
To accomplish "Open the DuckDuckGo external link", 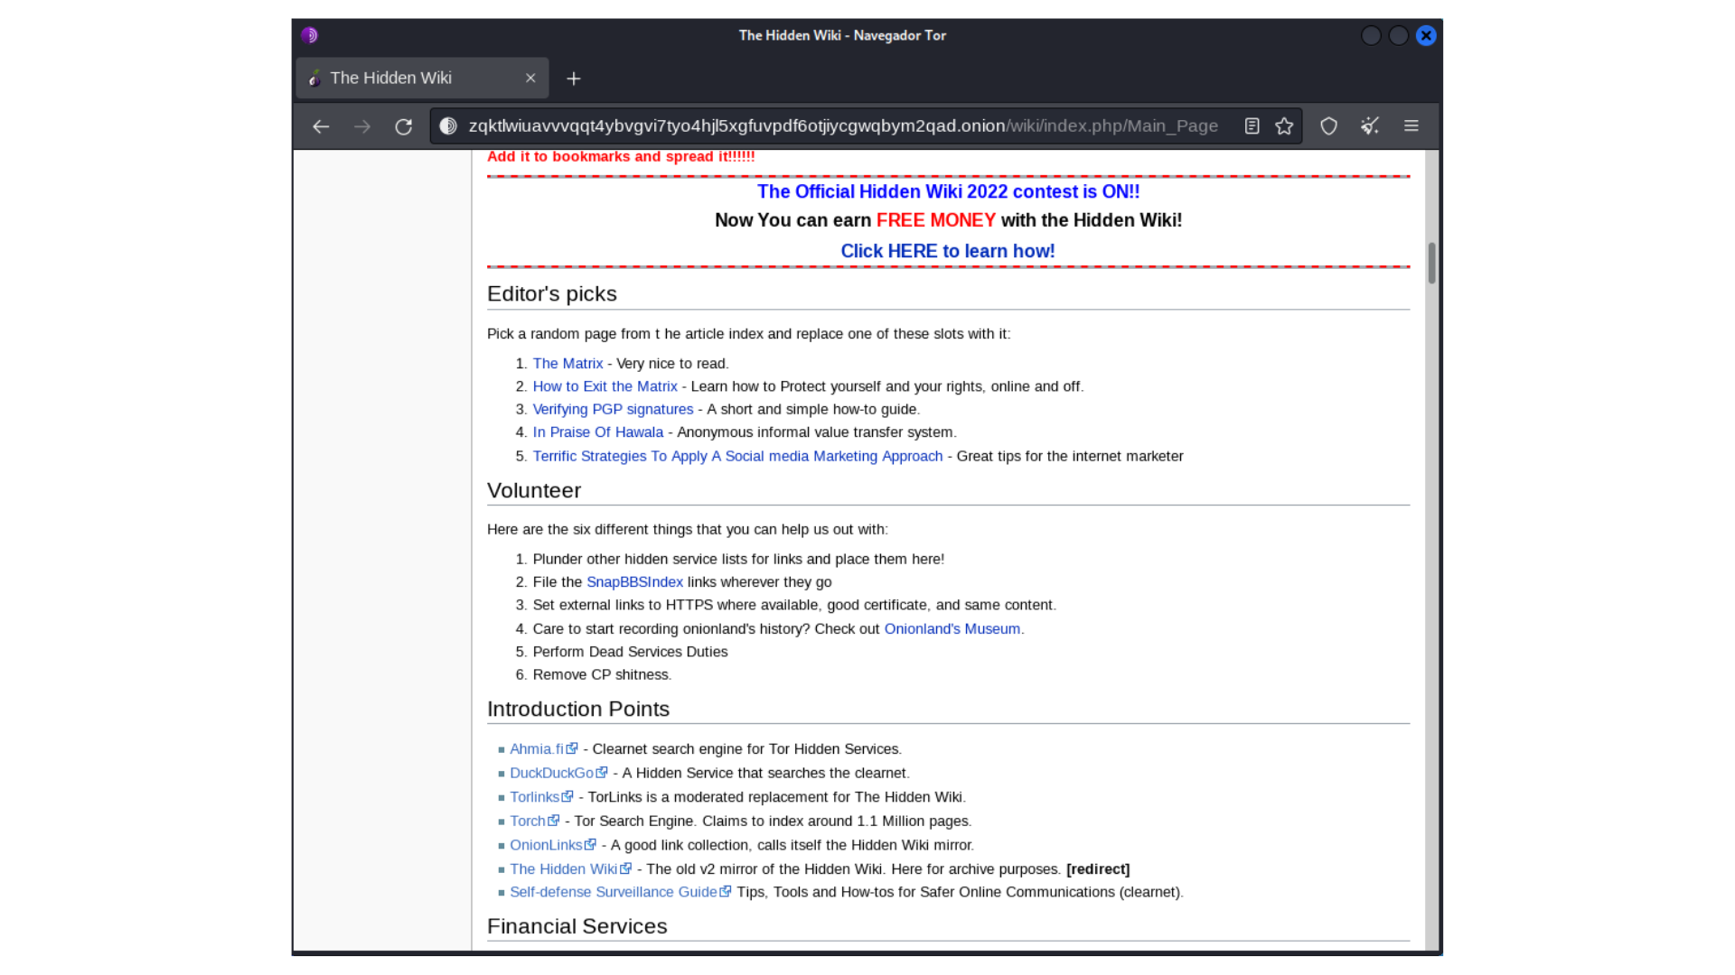I will click(551, 774).
